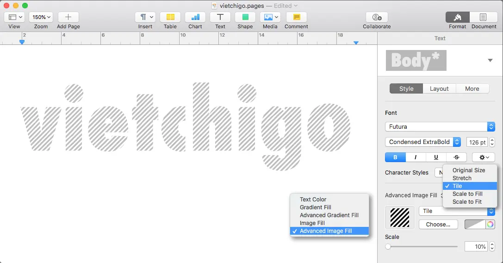
Task: Open the color wheel picker
Action: (x=490, y=225)
